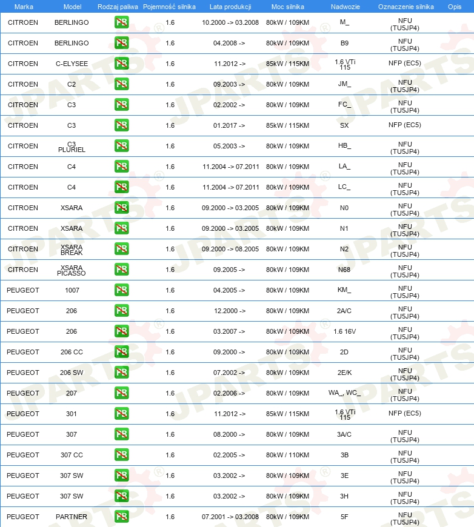Viewport: 474px width, 527px height.
Task: Click the WA_, WC_ body cell
Action: click(344, 393)
